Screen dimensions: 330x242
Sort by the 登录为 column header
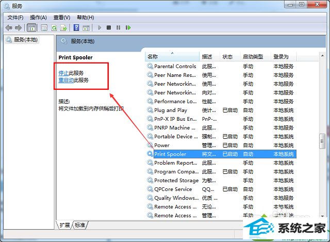click(284, 56)
